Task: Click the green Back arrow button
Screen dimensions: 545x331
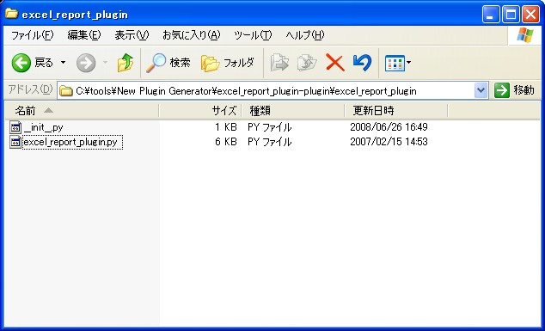Action: pos(21,63)
